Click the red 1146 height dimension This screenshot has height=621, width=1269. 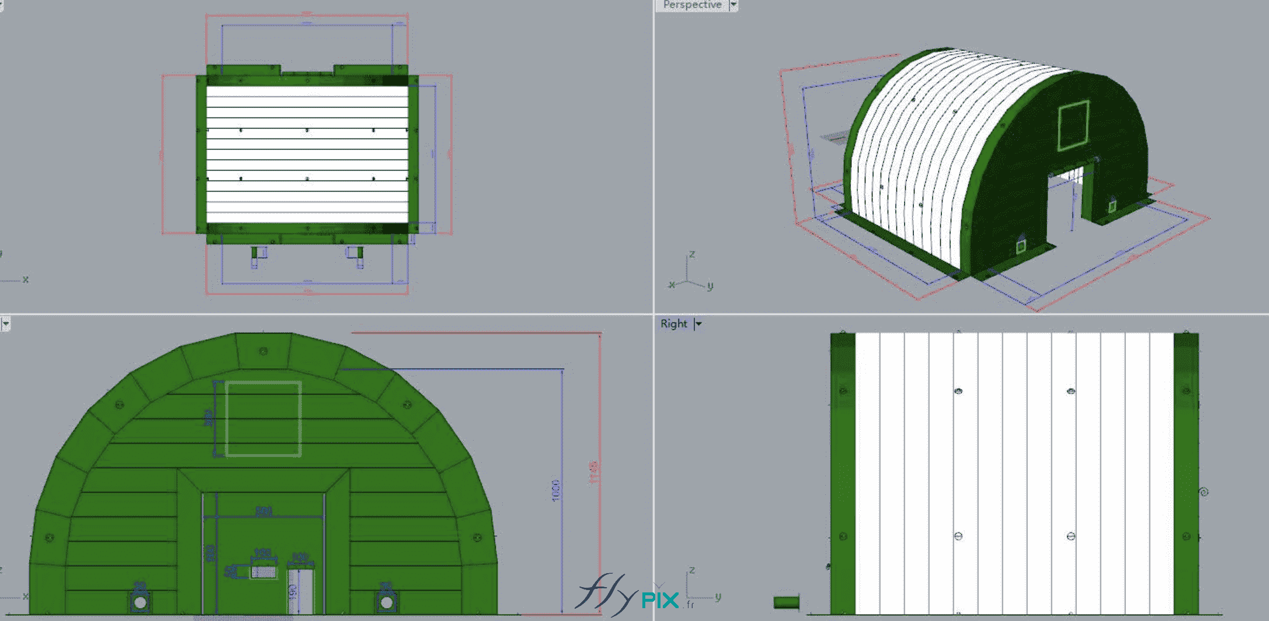pos(594,473)
